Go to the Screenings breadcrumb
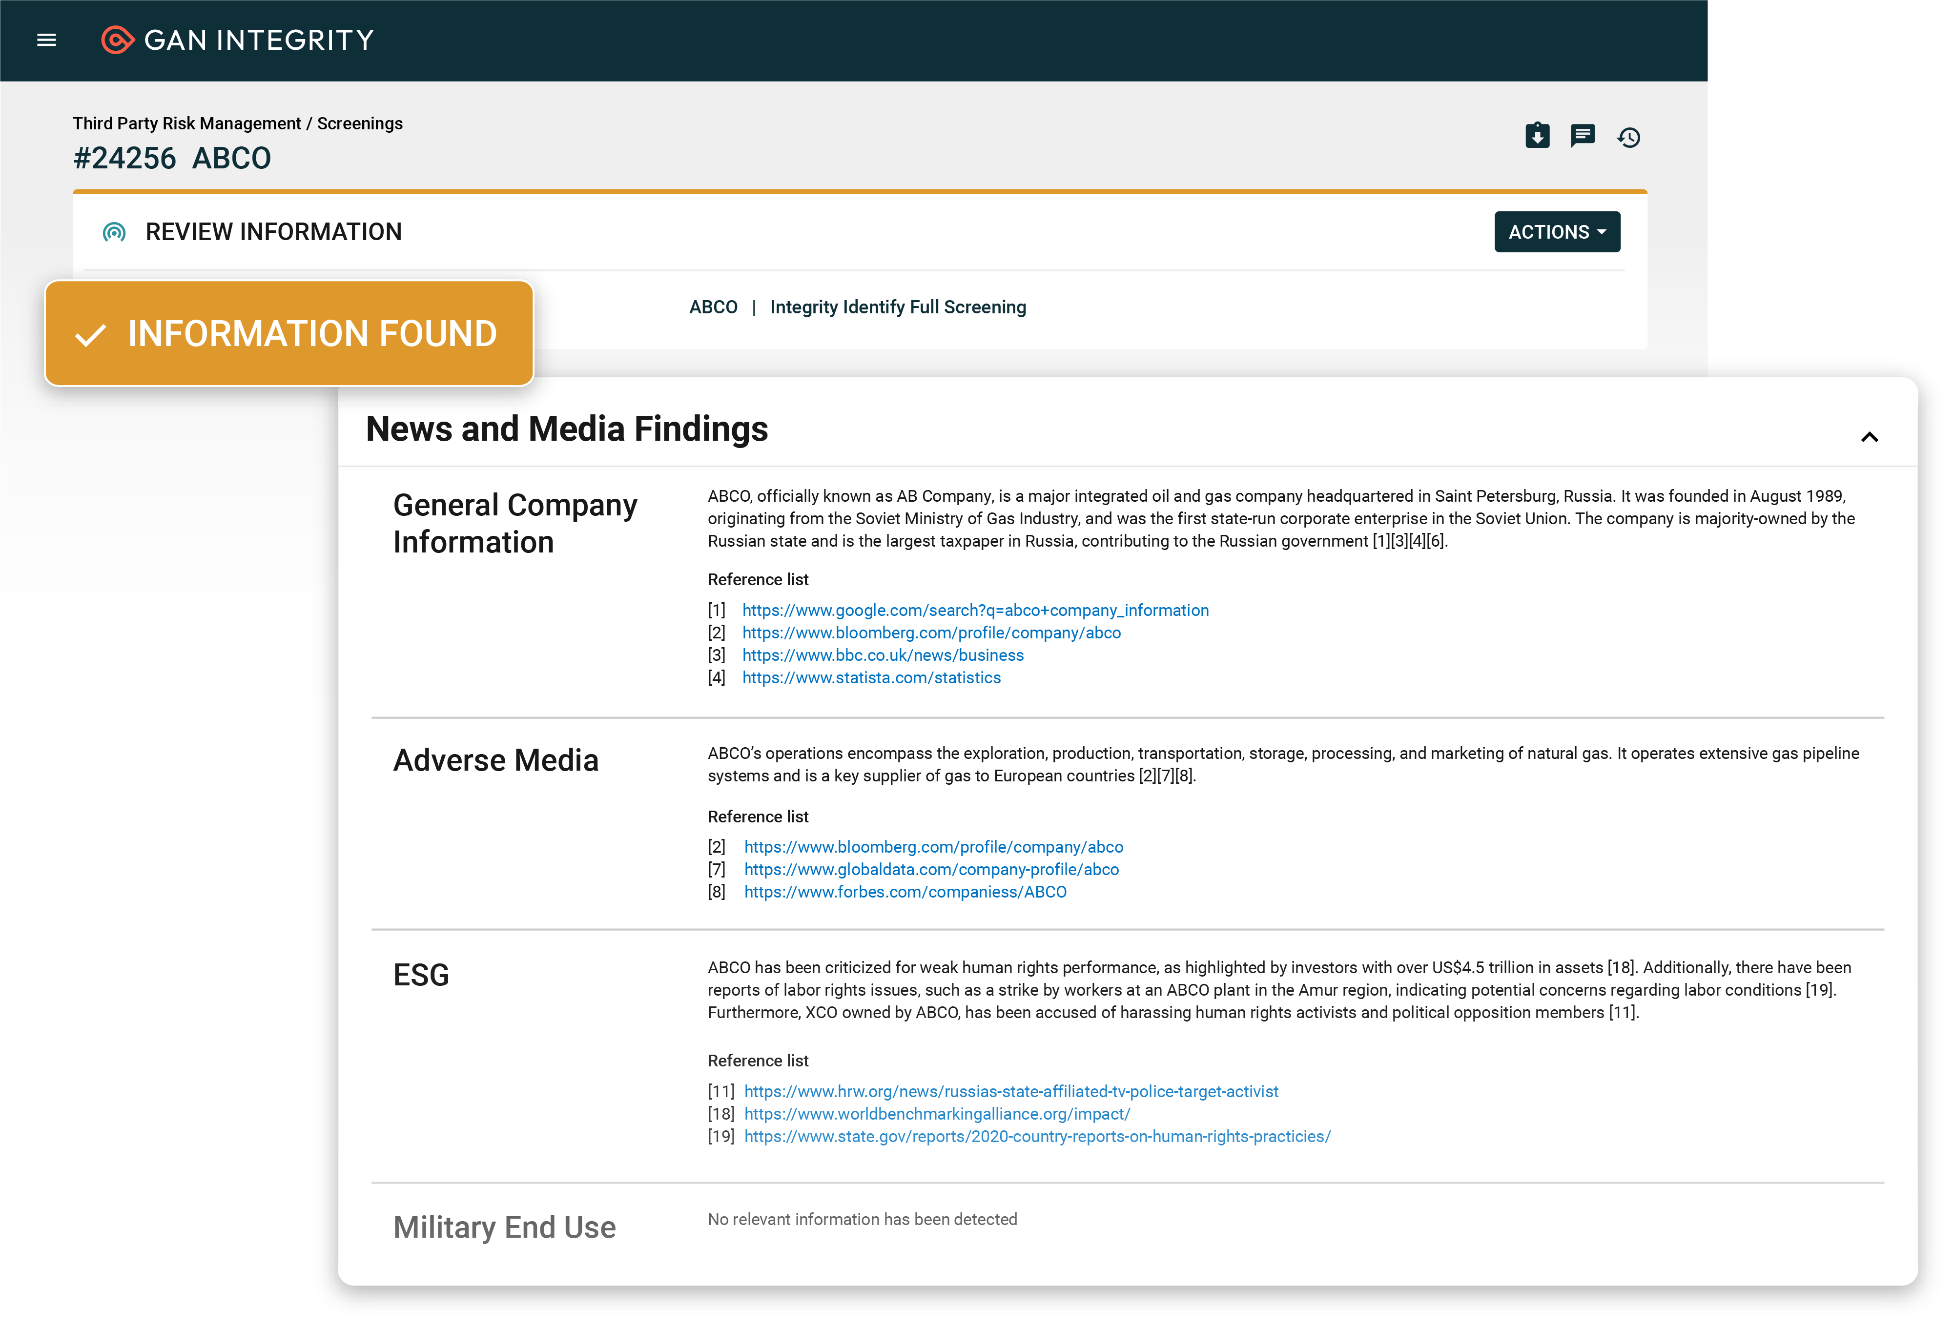1954x1328 pixels. pyautogui.click(x=360, y=123)
